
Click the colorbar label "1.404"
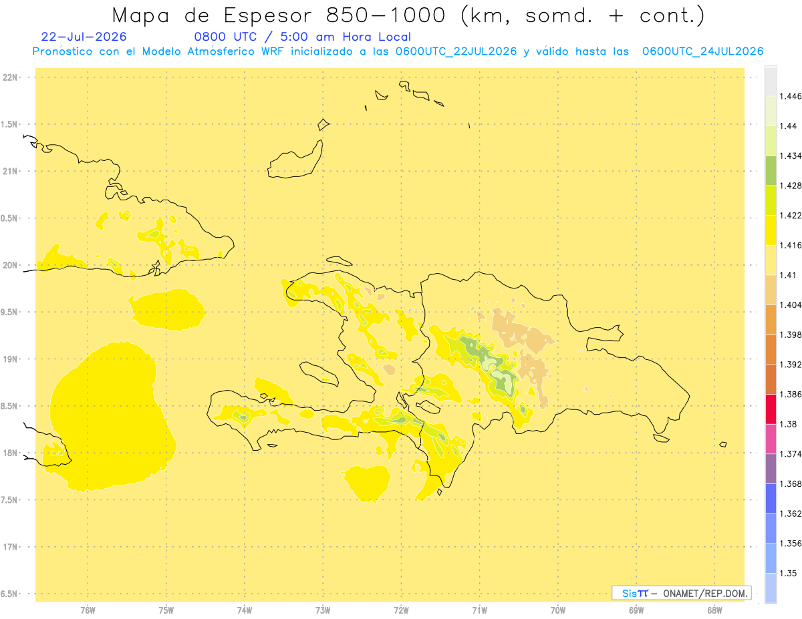[x=790, y=304]
